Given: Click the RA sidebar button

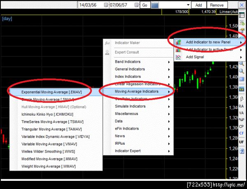Looking at the screenshot, I should 241,106.
